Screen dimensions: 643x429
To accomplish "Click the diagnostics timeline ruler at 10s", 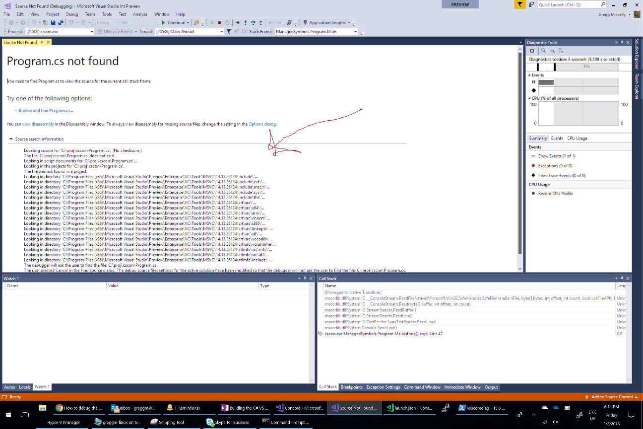I will pyautogui.click(x=586, y=66).
